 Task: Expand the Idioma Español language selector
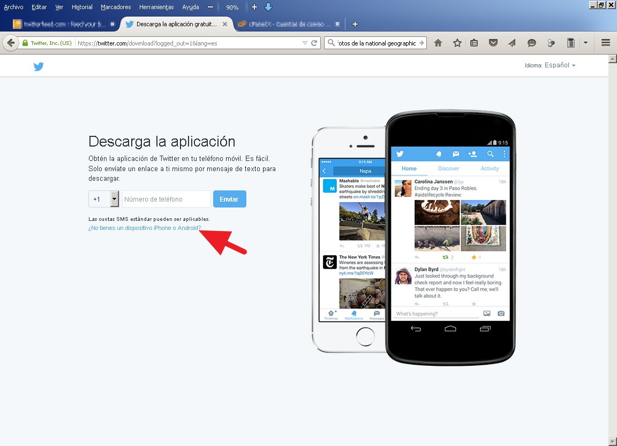coord(551,65)
